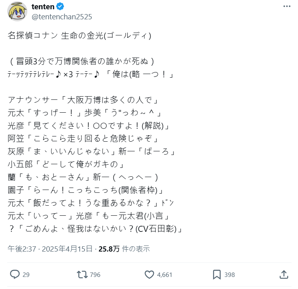
Task: Click the 796 reposts count
Action: (x=95, y=275)
